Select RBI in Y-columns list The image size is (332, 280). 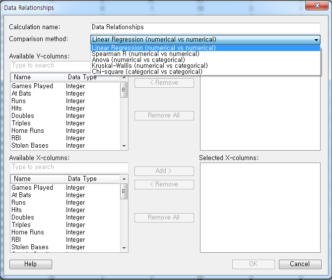(x=65, y=138)
